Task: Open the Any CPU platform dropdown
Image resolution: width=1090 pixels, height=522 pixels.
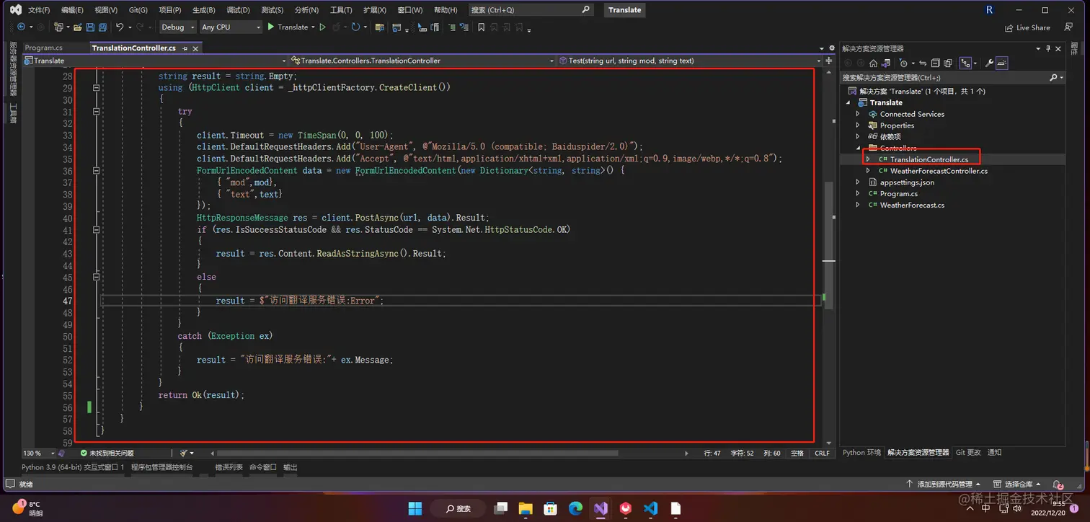Action: click(231, 27)
